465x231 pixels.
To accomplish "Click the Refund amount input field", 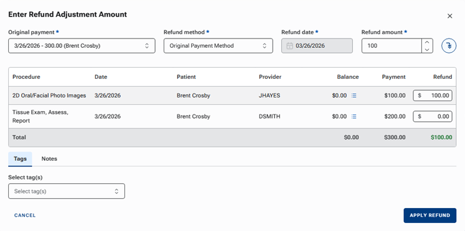I will coord(392,46).
